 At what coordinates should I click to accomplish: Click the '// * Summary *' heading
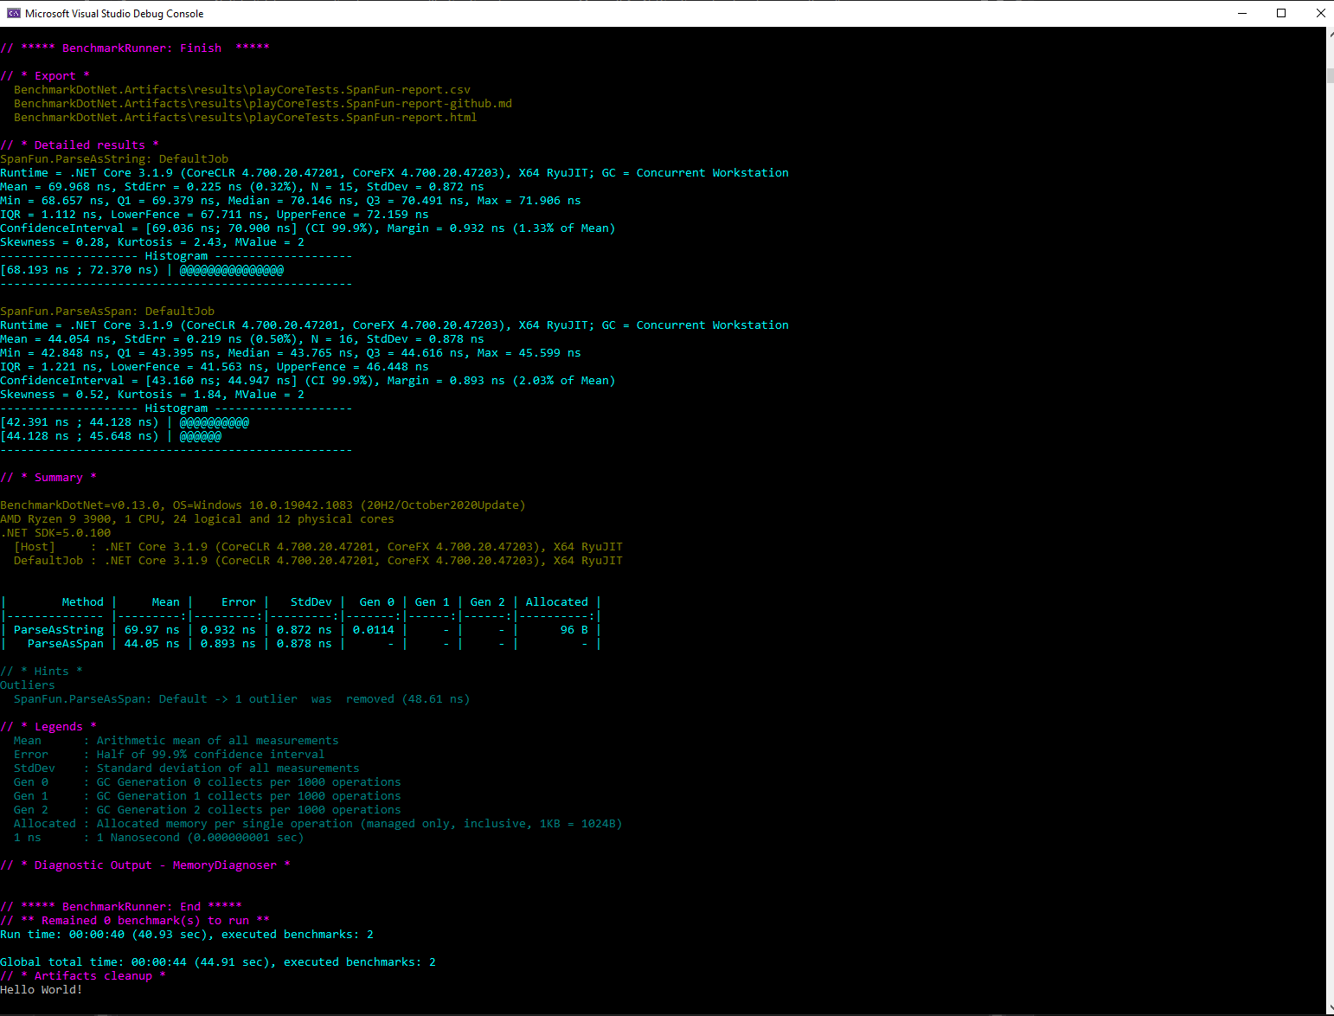[x=48, y=478]
